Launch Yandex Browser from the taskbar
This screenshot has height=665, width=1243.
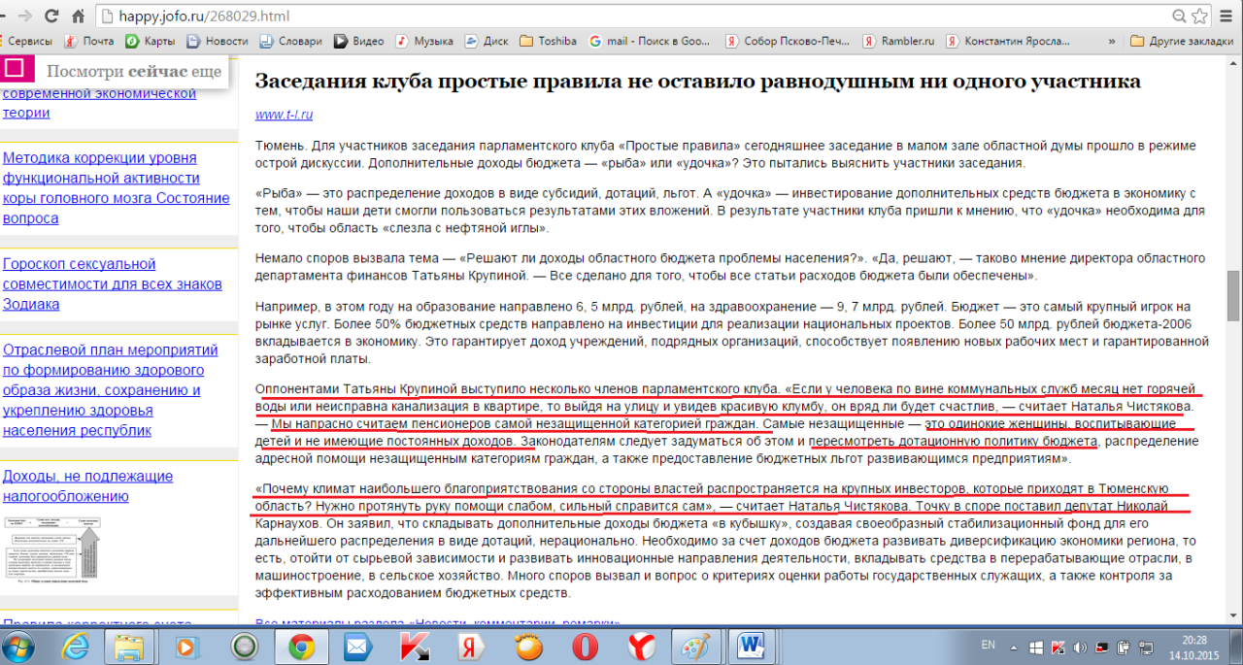click(643, 646)
